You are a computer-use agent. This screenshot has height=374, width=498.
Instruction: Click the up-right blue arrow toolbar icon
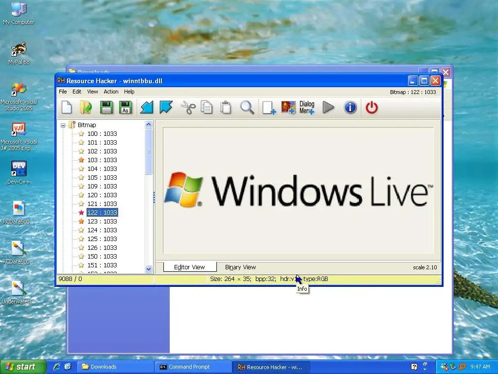166,107
